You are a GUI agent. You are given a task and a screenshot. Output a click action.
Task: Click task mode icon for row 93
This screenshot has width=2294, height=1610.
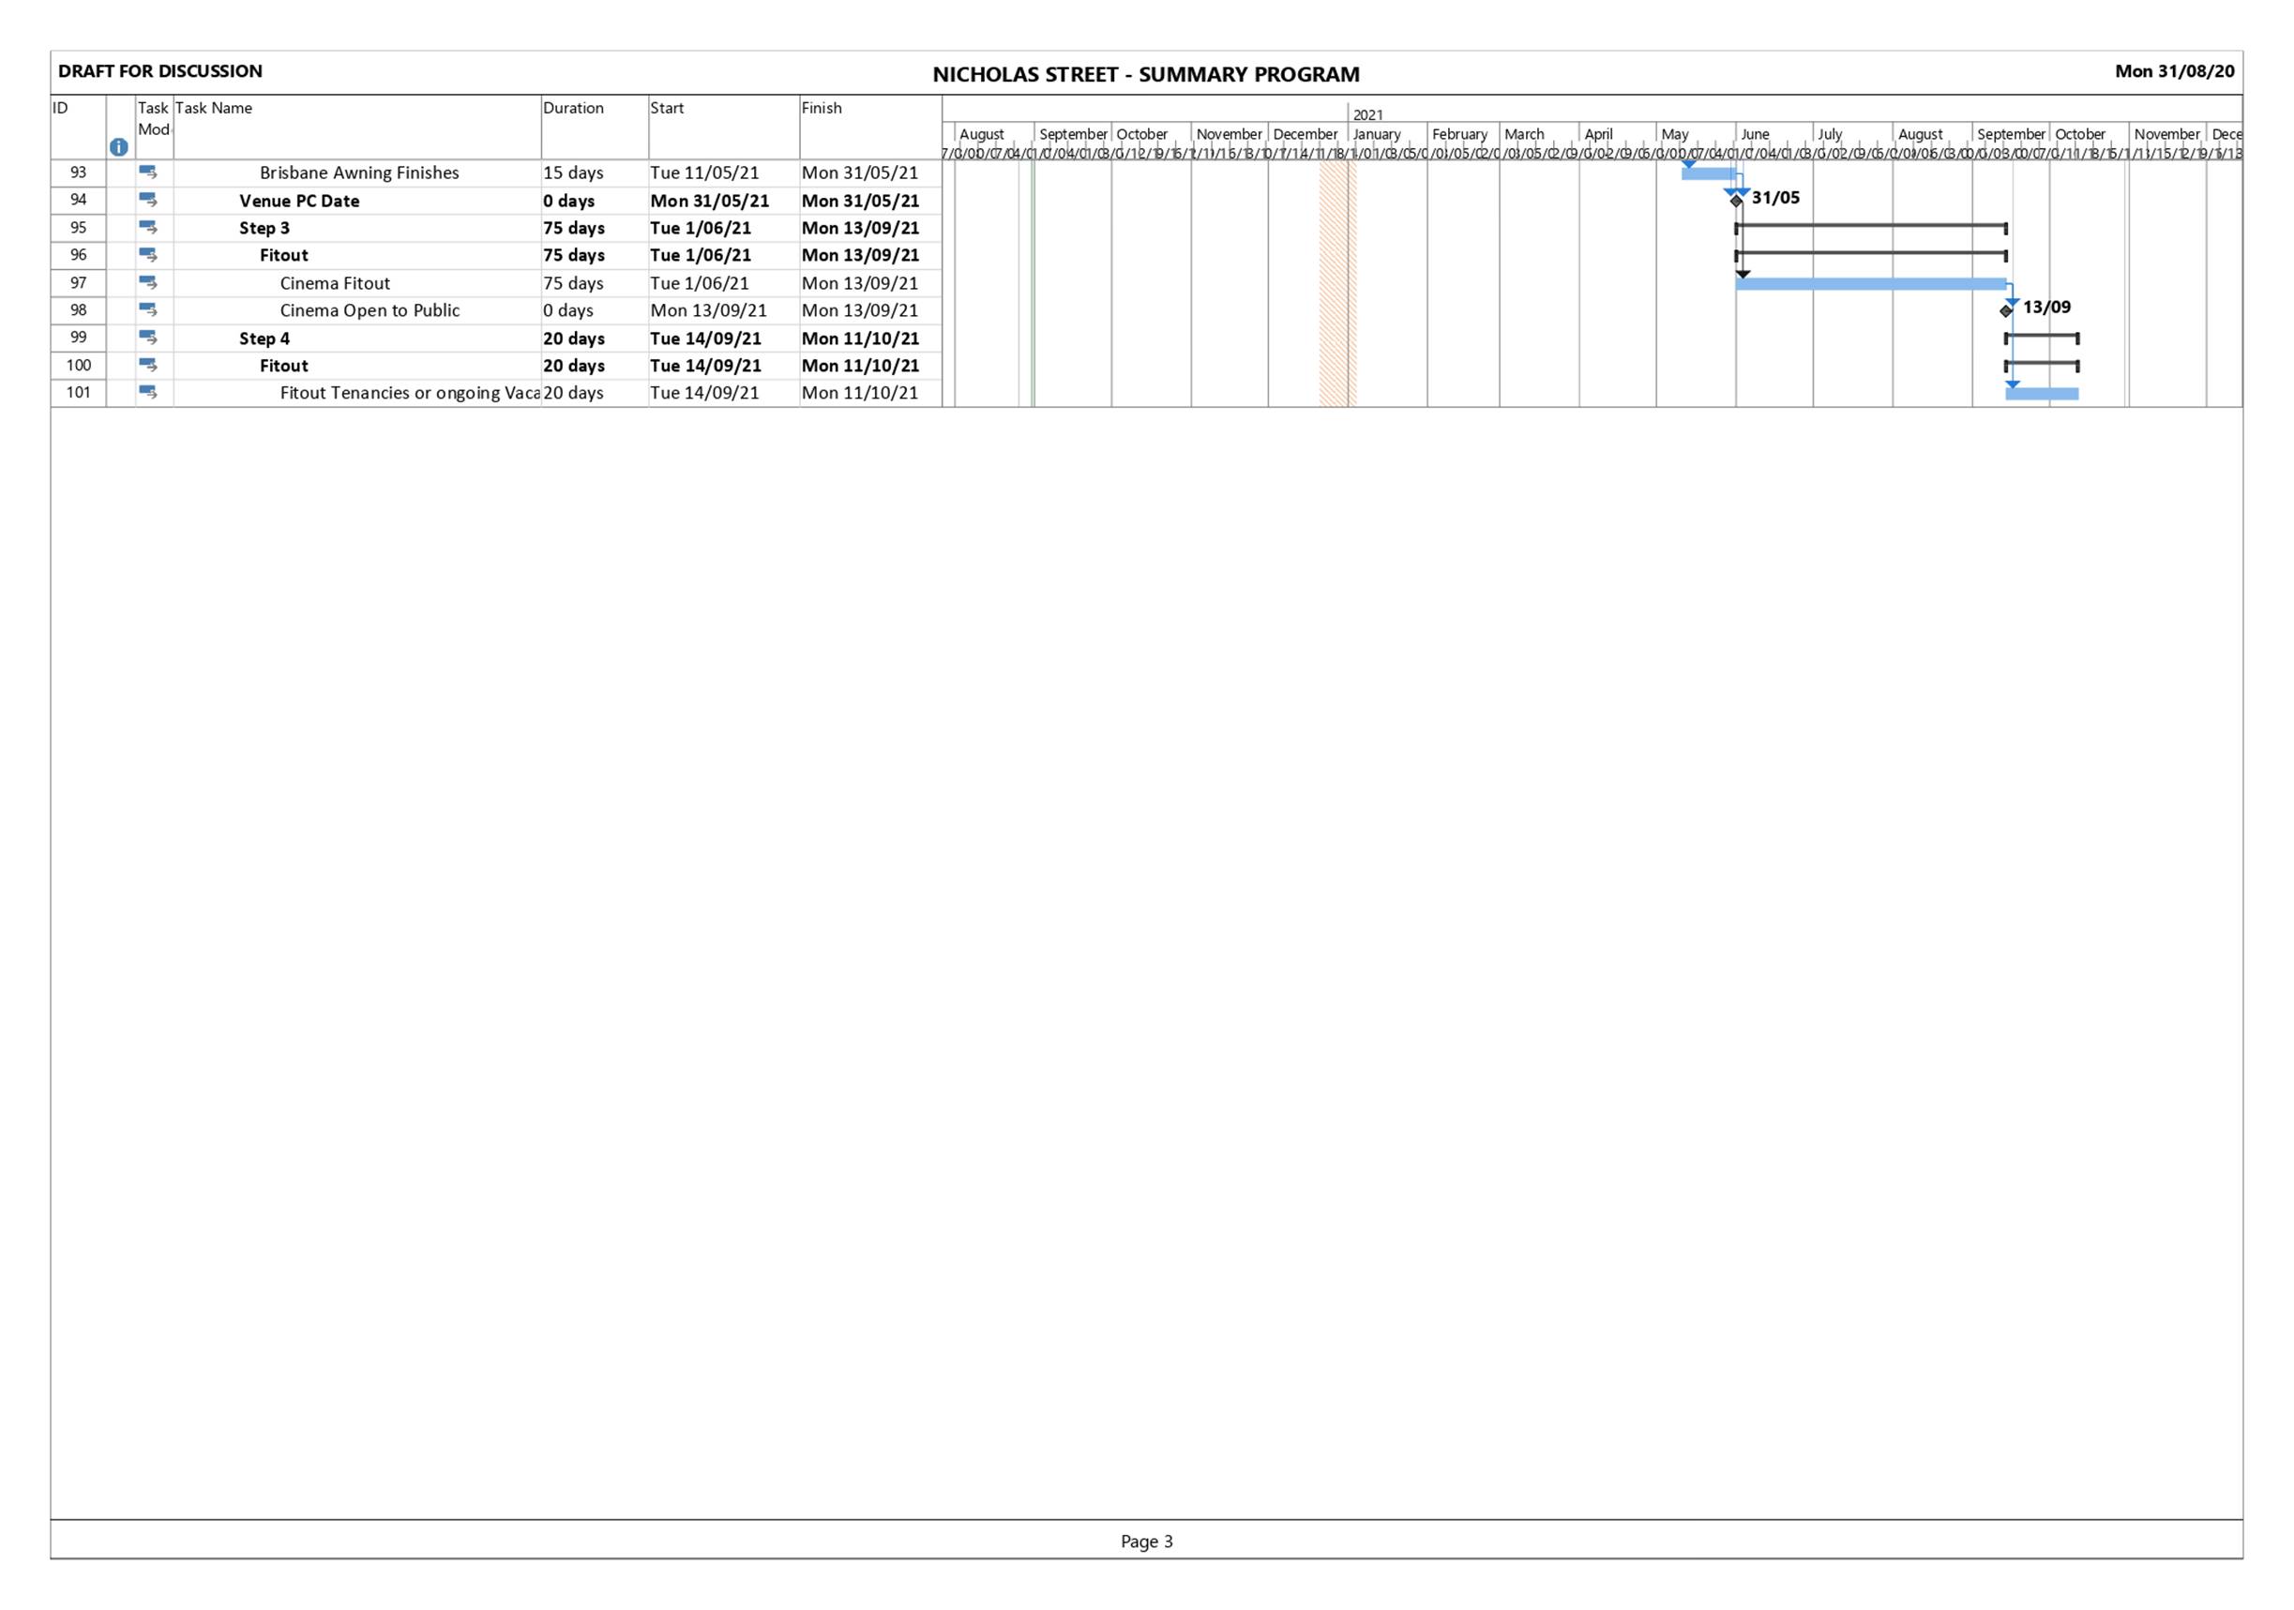148,172
